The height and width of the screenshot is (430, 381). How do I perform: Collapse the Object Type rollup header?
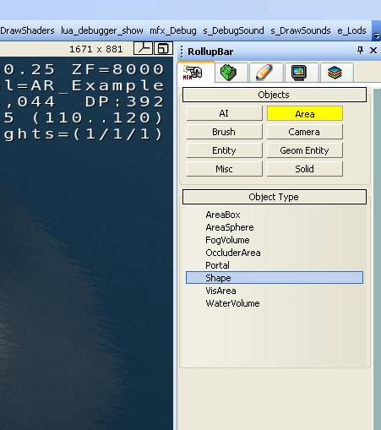coord(275,197)
